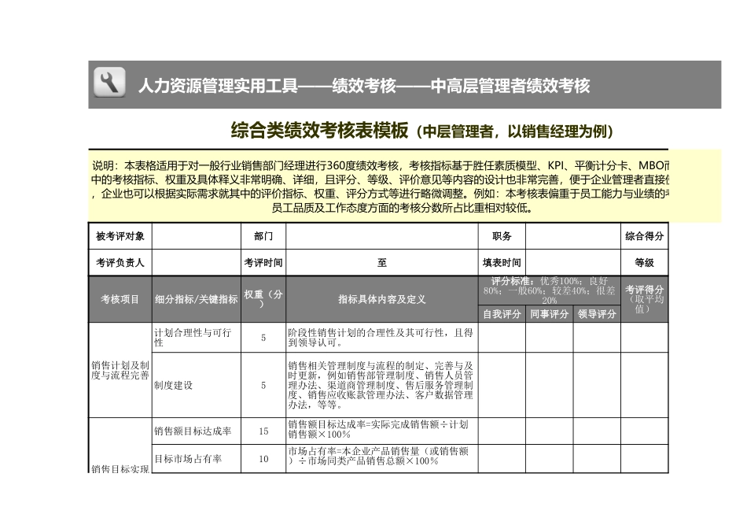
Task: Fill the empty cell beside 被考评对象
Action: tap(197, 236)
